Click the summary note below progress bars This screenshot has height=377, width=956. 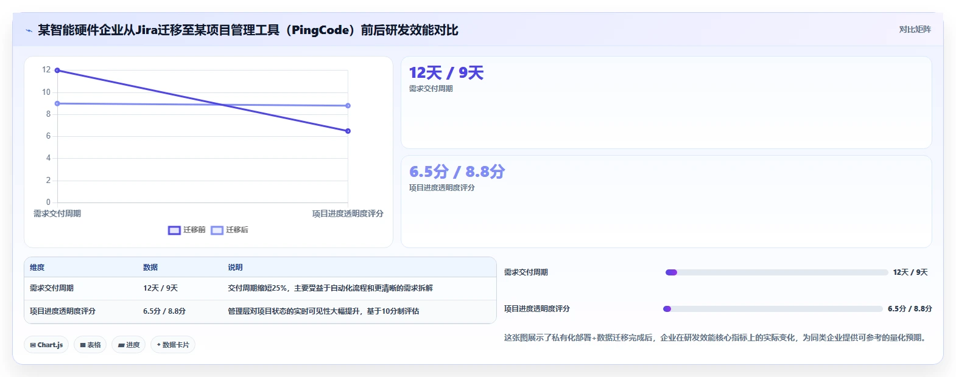(x=717, y=337)
